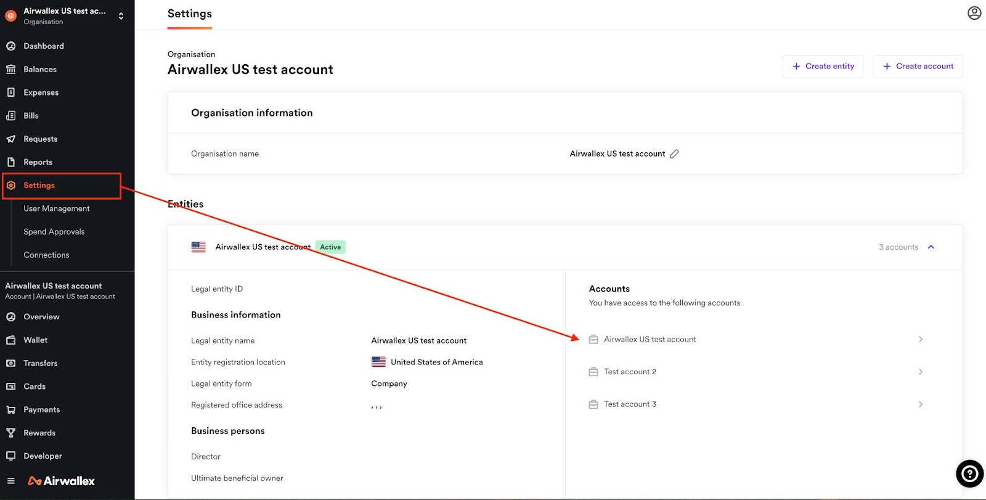The height and width of the screenshot is (500, 986).
Task: Select Spend Approvals in the sidebar
Action: tap(54, 232)
